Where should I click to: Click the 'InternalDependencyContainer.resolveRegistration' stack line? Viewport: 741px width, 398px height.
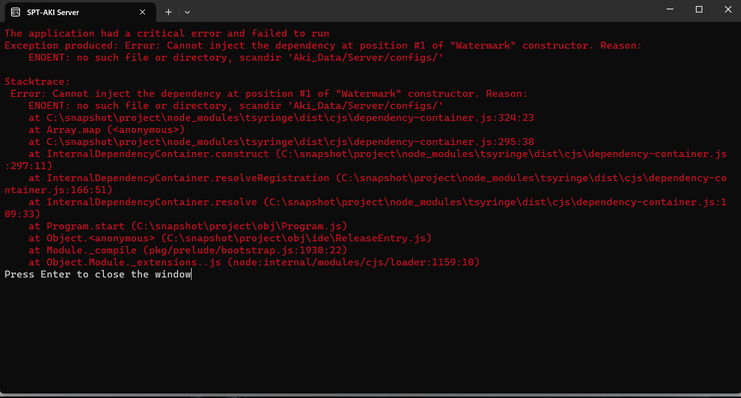377,178
